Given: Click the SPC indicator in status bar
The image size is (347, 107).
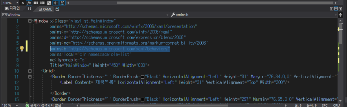Looking at the screenshot, I should tap(325, 105).
